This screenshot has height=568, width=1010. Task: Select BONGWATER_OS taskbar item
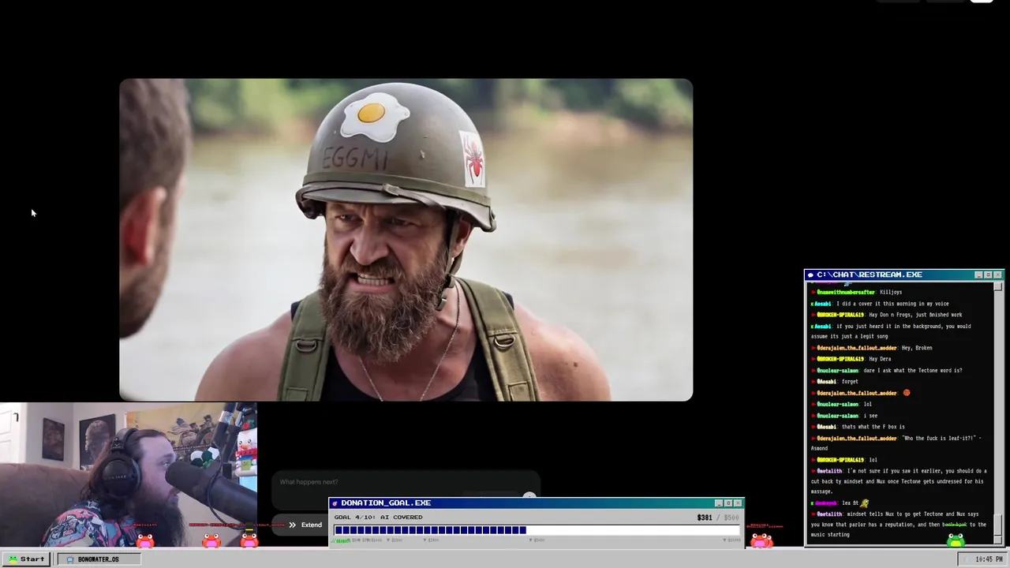point(99,559)
